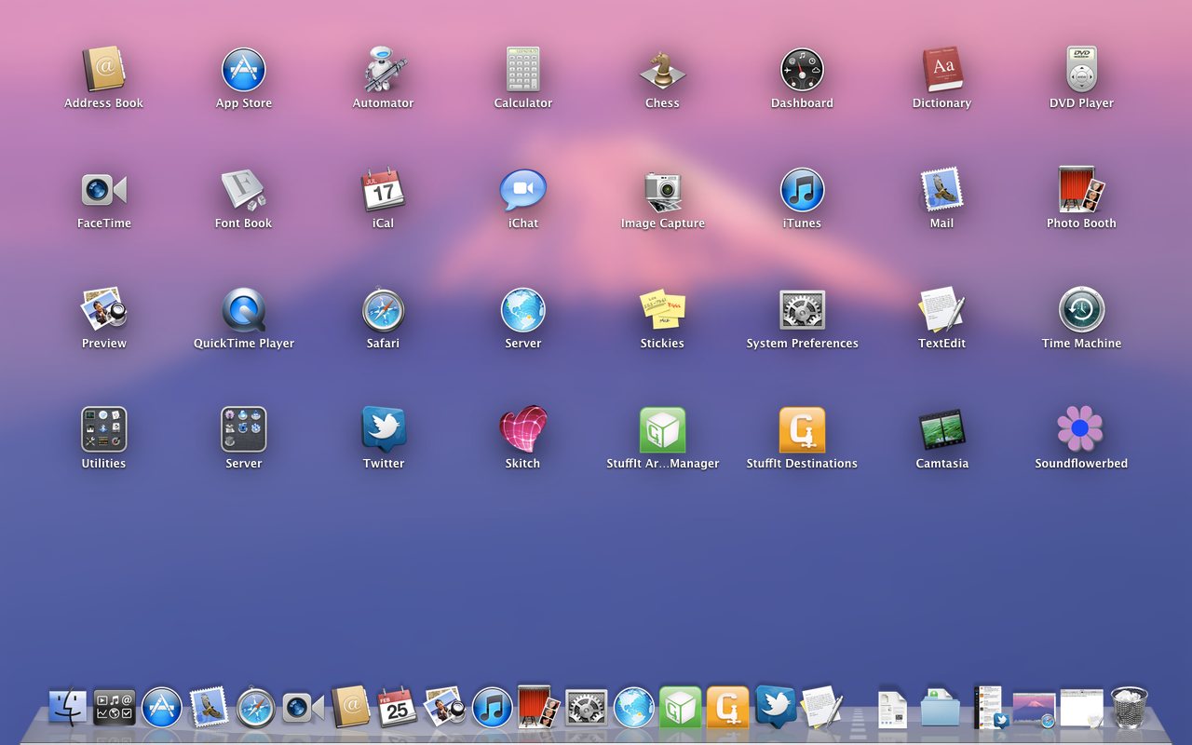Click Finder in the Dock
The height and width of the screenshot is (745, 1192).
[68, 708]
